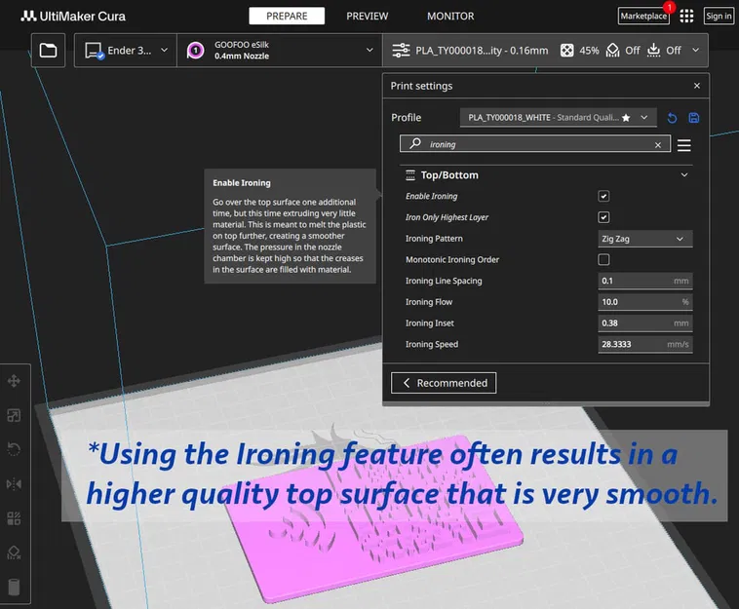Reset profile changes with the undo arrow
The width and height of the screenshot is (739, 609).
(672, 118)
